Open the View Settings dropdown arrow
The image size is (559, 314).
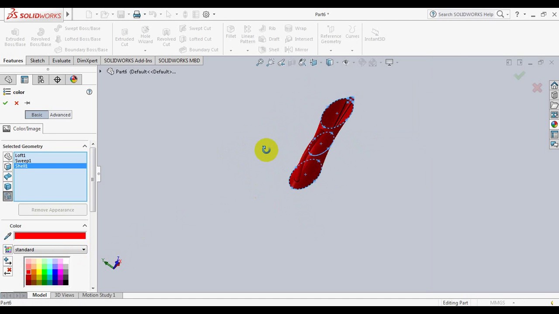[x=397, y=62]
